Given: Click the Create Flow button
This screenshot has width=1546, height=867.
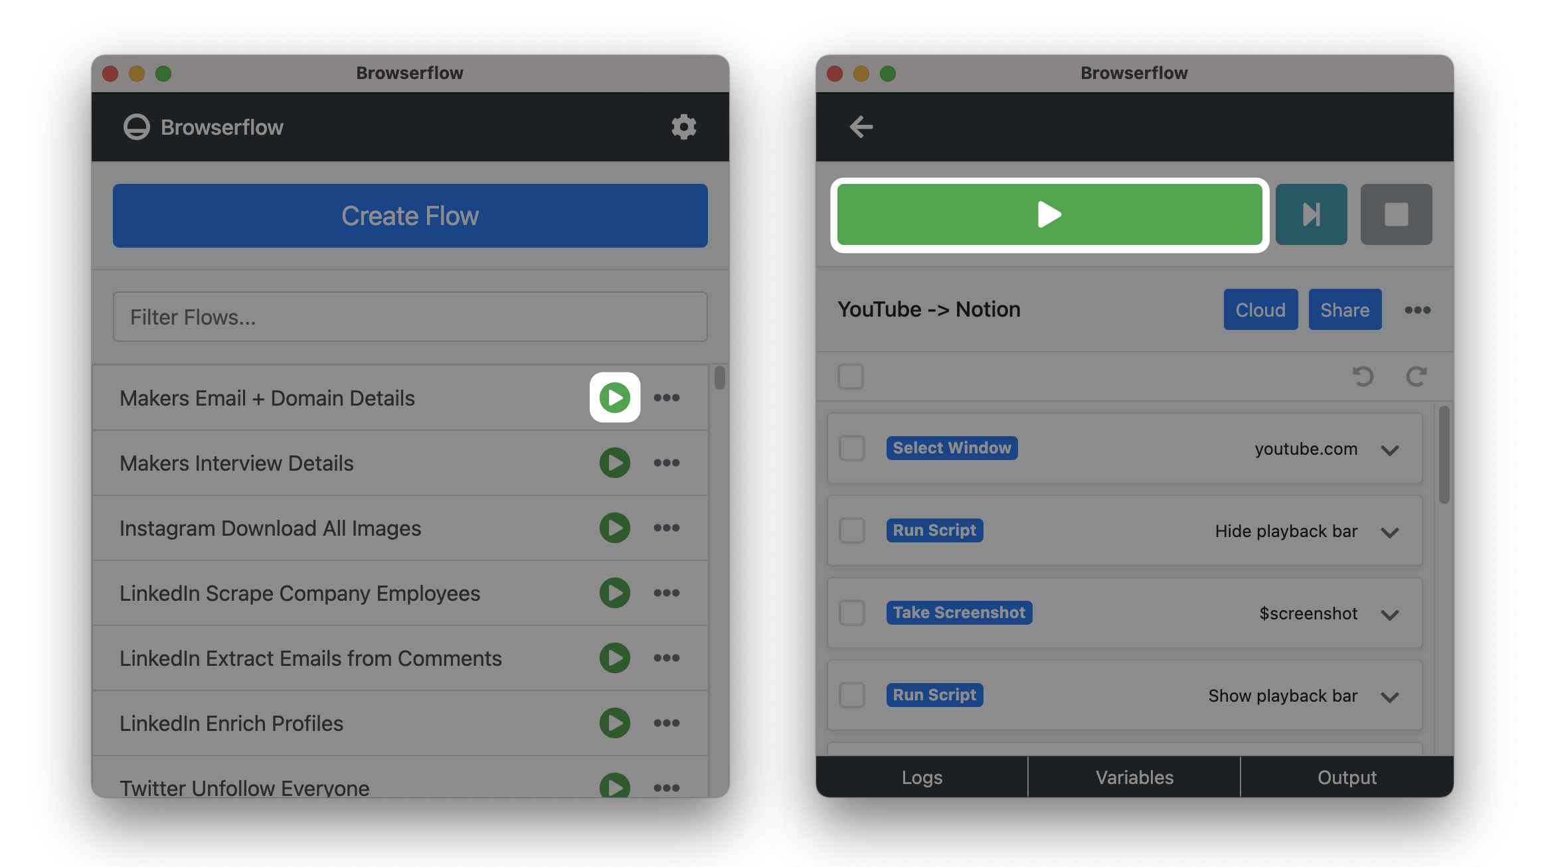Looking at the screenshot, I should (x=410, y=216).
